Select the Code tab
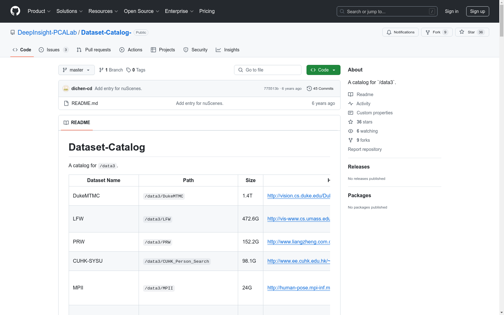504x315 pixels. tap(22, 50)
